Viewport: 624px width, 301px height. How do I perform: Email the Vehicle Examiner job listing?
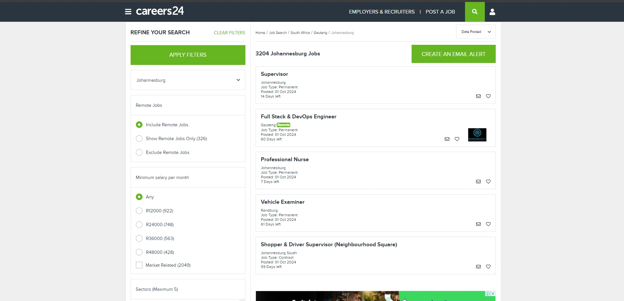click(478, 224)
